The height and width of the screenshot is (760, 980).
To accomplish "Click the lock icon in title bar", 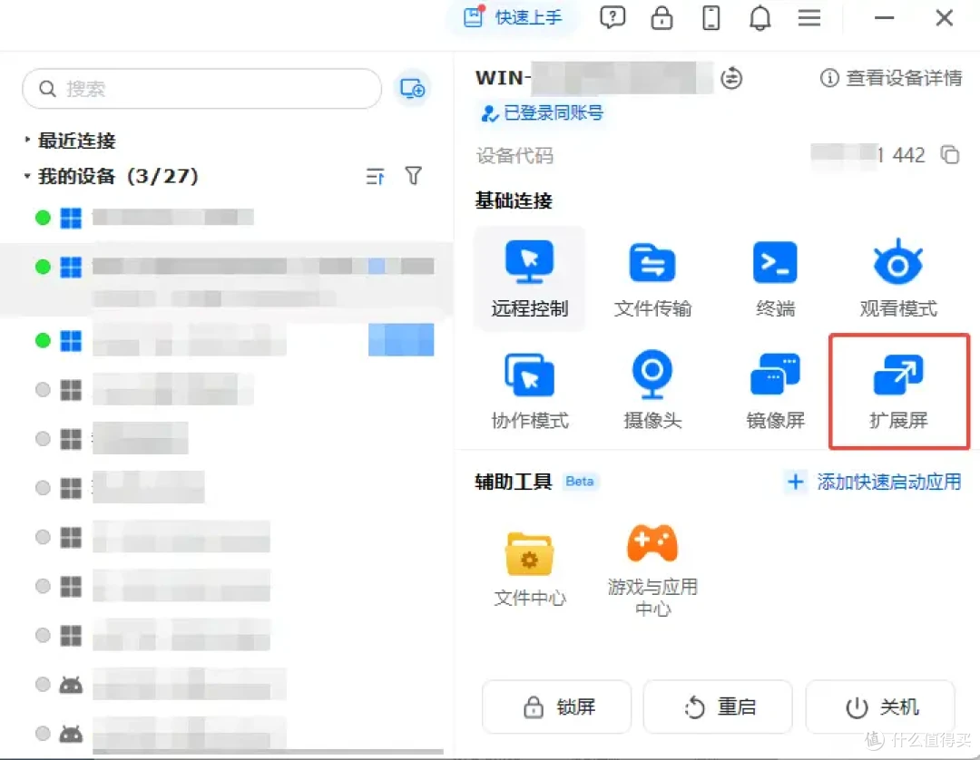I will click(x=661, y=17).
